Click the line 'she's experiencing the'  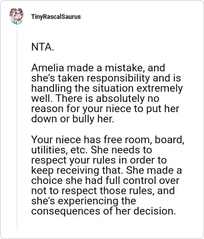(84, 201)
